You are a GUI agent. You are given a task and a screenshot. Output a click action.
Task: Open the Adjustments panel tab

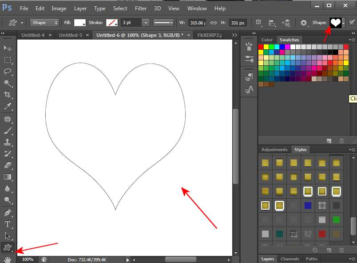(x=274, y=150)
